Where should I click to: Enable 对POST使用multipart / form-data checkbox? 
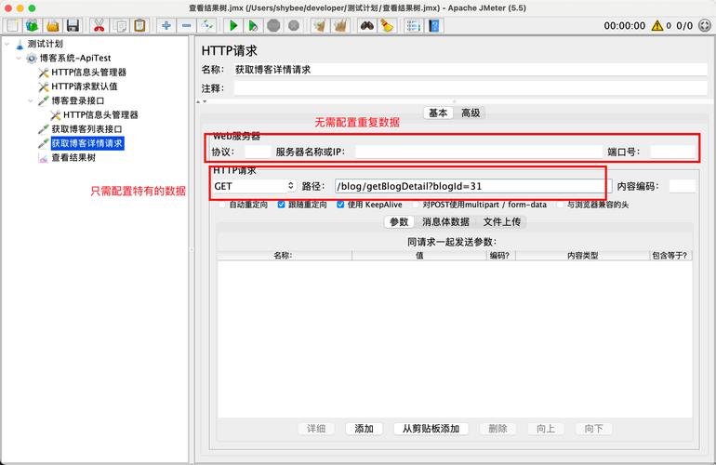coord(416,205)
